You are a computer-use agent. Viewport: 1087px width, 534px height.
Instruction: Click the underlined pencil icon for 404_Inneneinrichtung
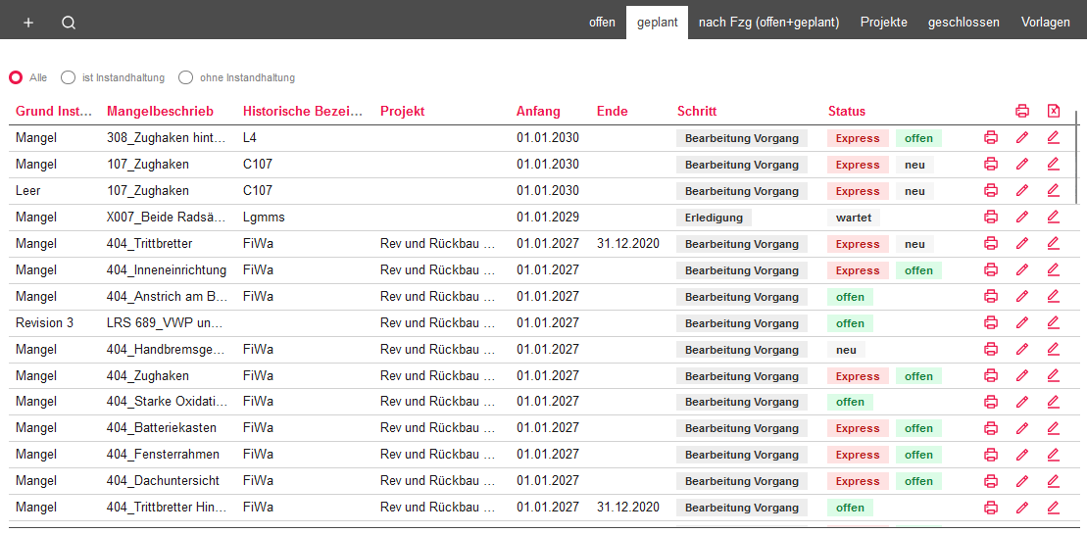[1054, 270]
